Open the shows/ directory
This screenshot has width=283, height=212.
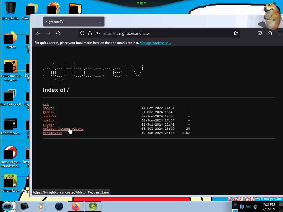pos(49,124)
